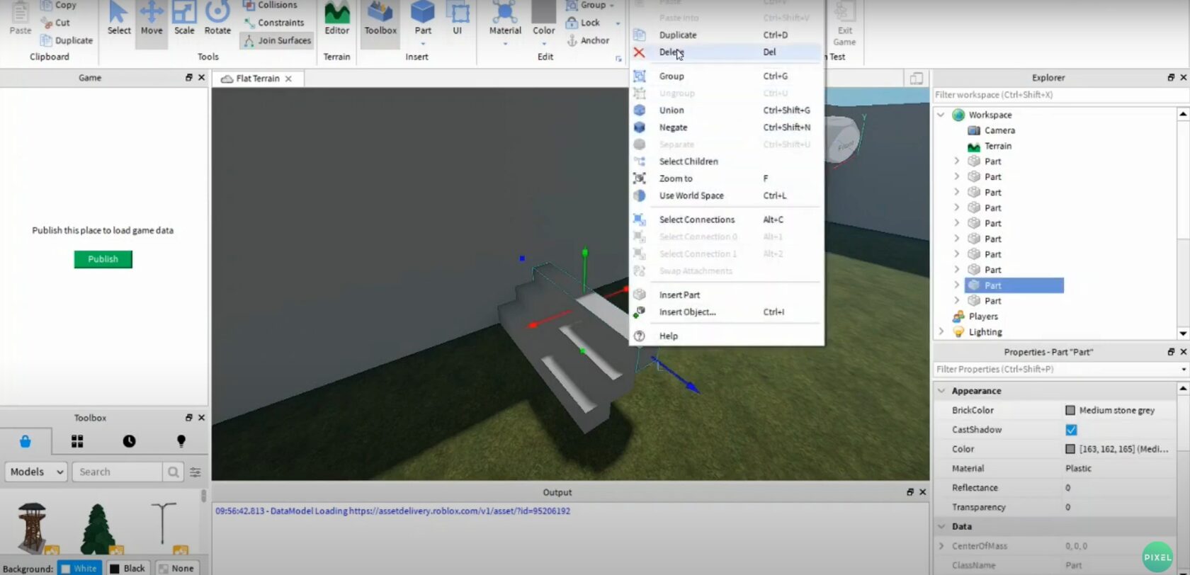Click Group in context menu
Image resolution: width=1190 pixels, height=575 pixels.
coord(726,76)
